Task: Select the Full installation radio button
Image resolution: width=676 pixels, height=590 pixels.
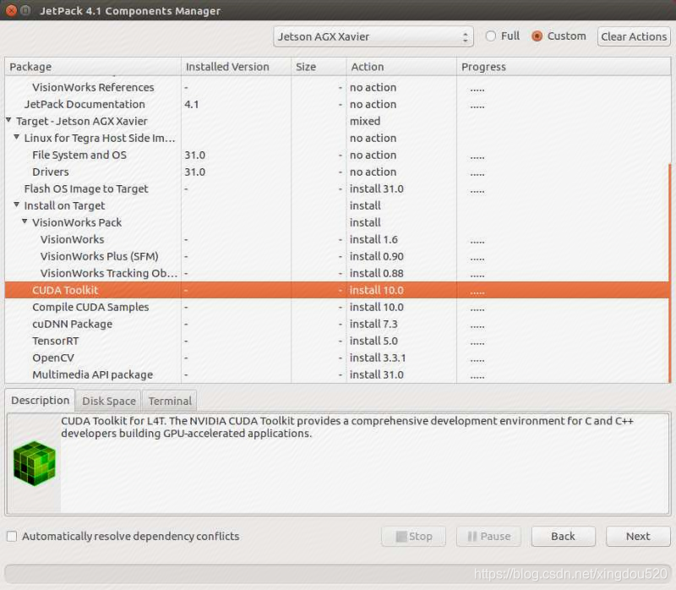Action: (x=490, y=36)
